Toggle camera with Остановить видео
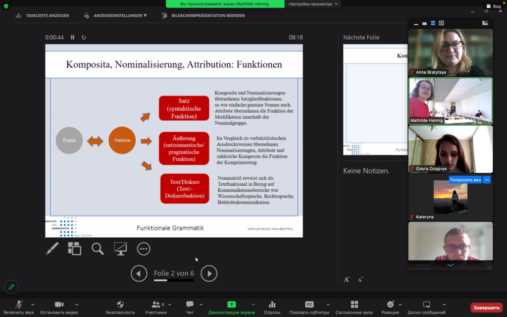Image resolution: width=507 pixels, height=317 pixels. (59, 307)
